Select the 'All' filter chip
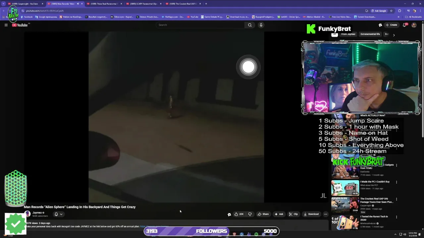Image resolution: width=424 pixels, height=238 pixels. [x=335, y=34]
